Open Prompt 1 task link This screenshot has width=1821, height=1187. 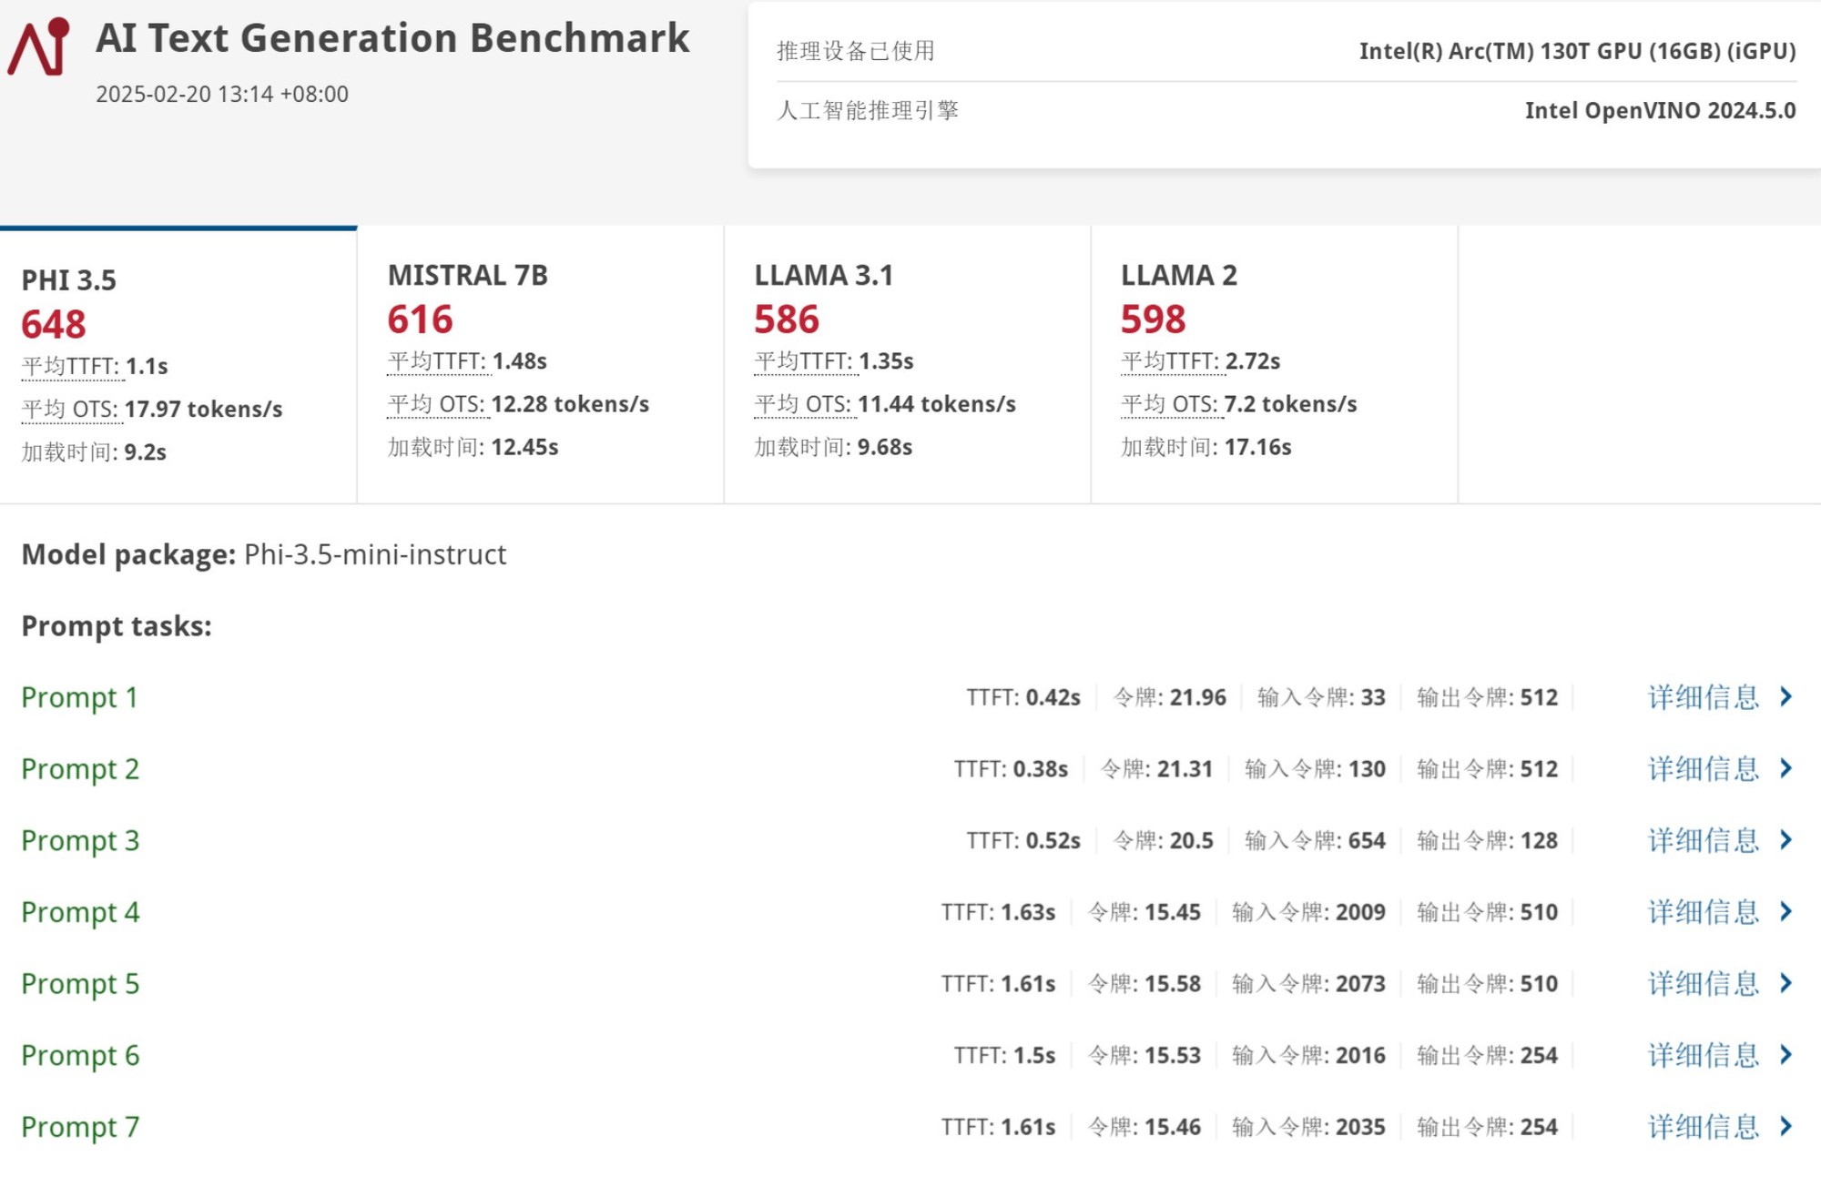79,697
